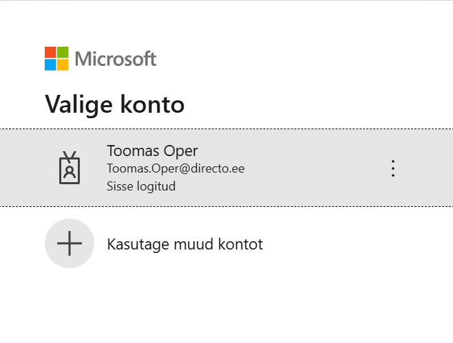This screenshot has height=343, width=453.
Task: Click the 'Sisse logitud' status text
Action: click(141, 186)
